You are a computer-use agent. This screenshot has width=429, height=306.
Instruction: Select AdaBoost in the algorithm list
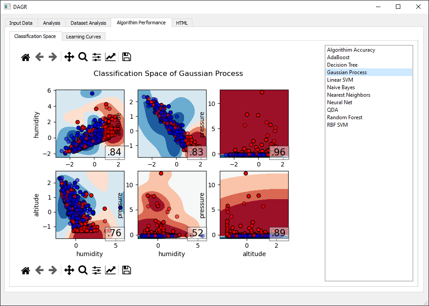(369, 57)
